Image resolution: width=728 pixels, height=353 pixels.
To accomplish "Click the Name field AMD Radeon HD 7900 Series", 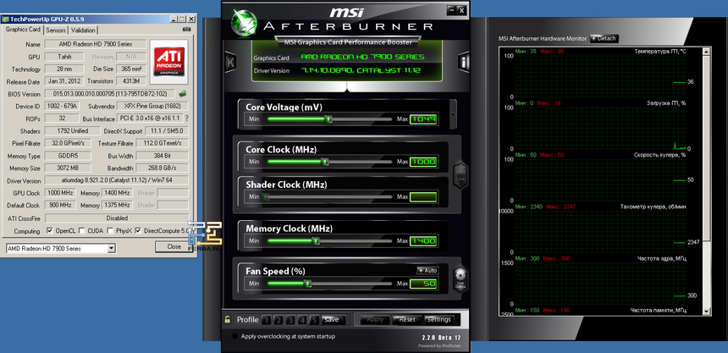I will pyautogui.click(x=95, y=44).
